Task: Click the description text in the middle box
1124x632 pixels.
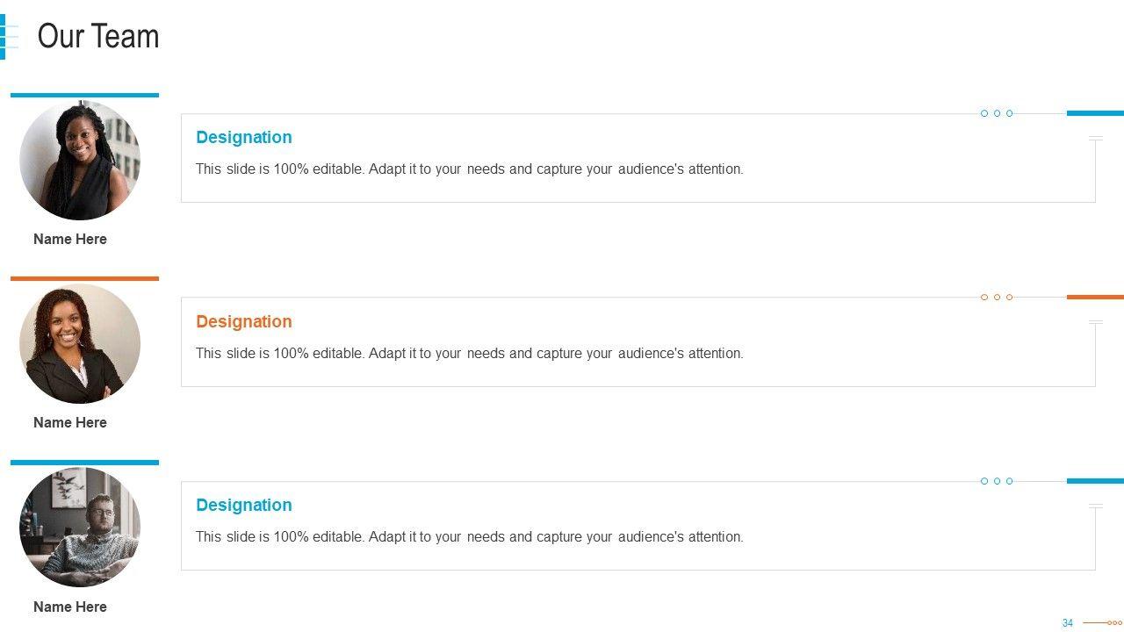Action: click(x=469, y=353)
